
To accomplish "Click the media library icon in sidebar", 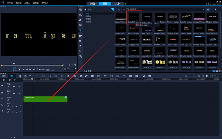I will 80,10.
